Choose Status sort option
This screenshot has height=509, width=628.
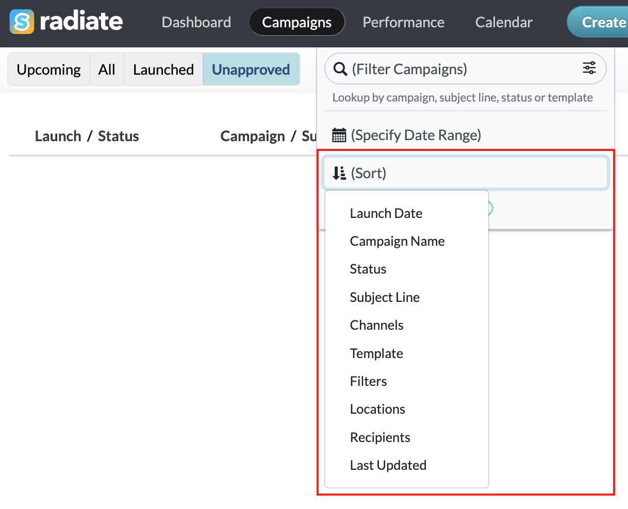368,269
